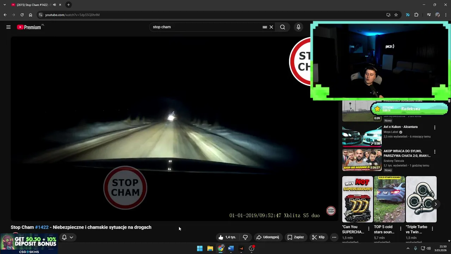
Task: Open Word from the taskbar
Action: point(231,248)
